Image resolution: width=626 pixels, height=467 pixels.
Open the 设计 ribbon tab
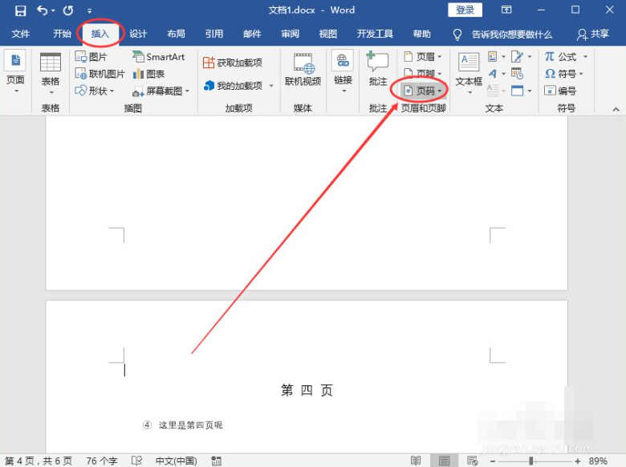click(138, 35)
